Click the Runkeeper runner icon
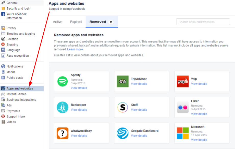235x149 pixels. pyautogui.click(x=63, y=107)
